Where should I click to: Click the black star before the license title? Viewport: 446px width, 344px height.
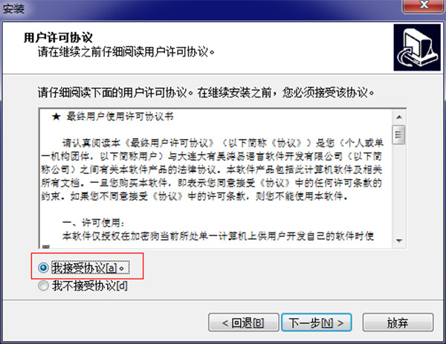point(56,117)
